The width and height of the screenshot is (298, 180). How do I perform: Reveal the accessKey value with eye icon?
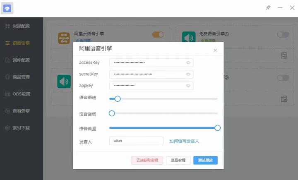[188, 63]
